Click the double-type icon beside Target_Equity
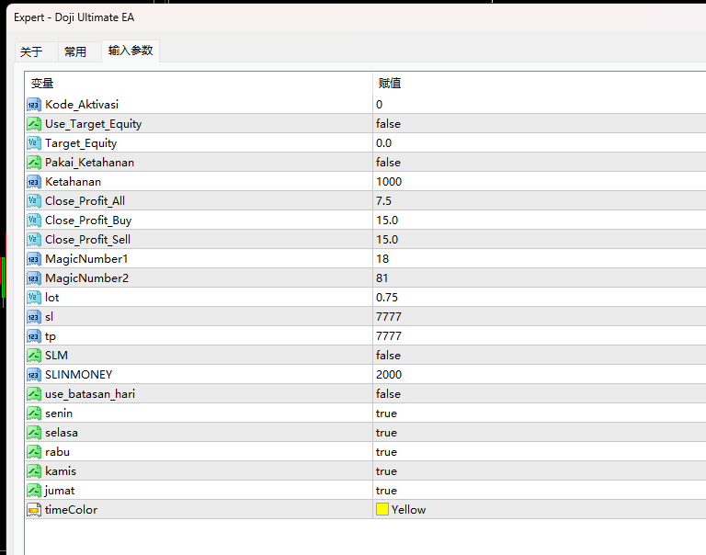Screen dimensions: 706x555 pos(34,143)
